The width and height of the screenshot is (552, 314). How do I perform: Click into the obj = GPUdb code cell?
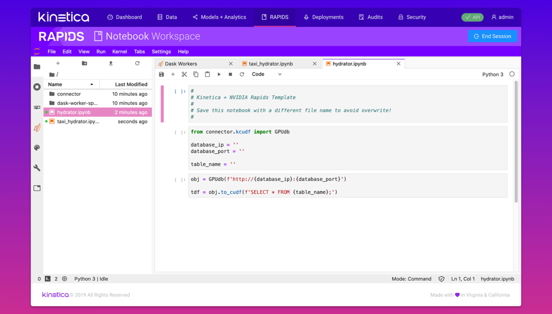(x=348, y=186)
